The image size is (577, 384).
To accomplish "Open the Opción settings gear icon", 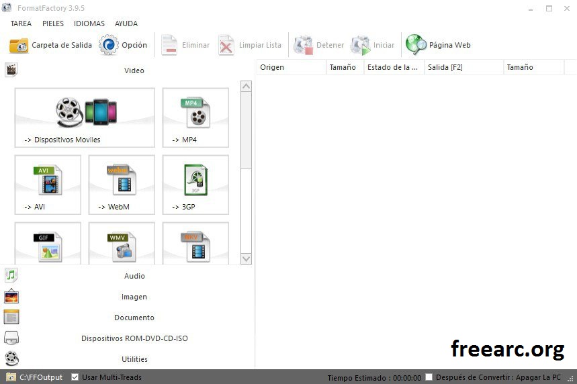I will tap(109, 45).
